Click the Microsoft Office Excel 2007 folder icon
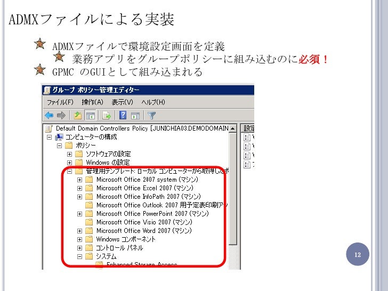 tap(89, 188)
